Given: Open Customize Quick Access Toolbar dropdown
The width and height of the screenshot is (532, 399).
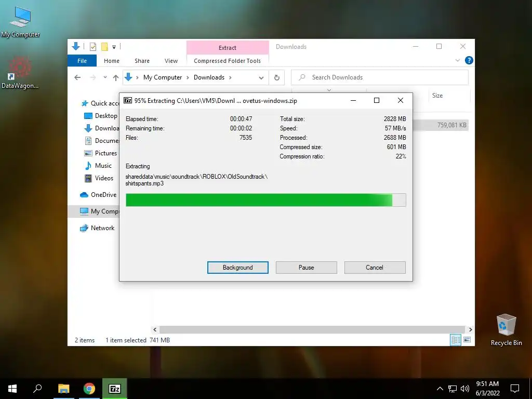Looking at the screenshot, I should coord(114,47).
